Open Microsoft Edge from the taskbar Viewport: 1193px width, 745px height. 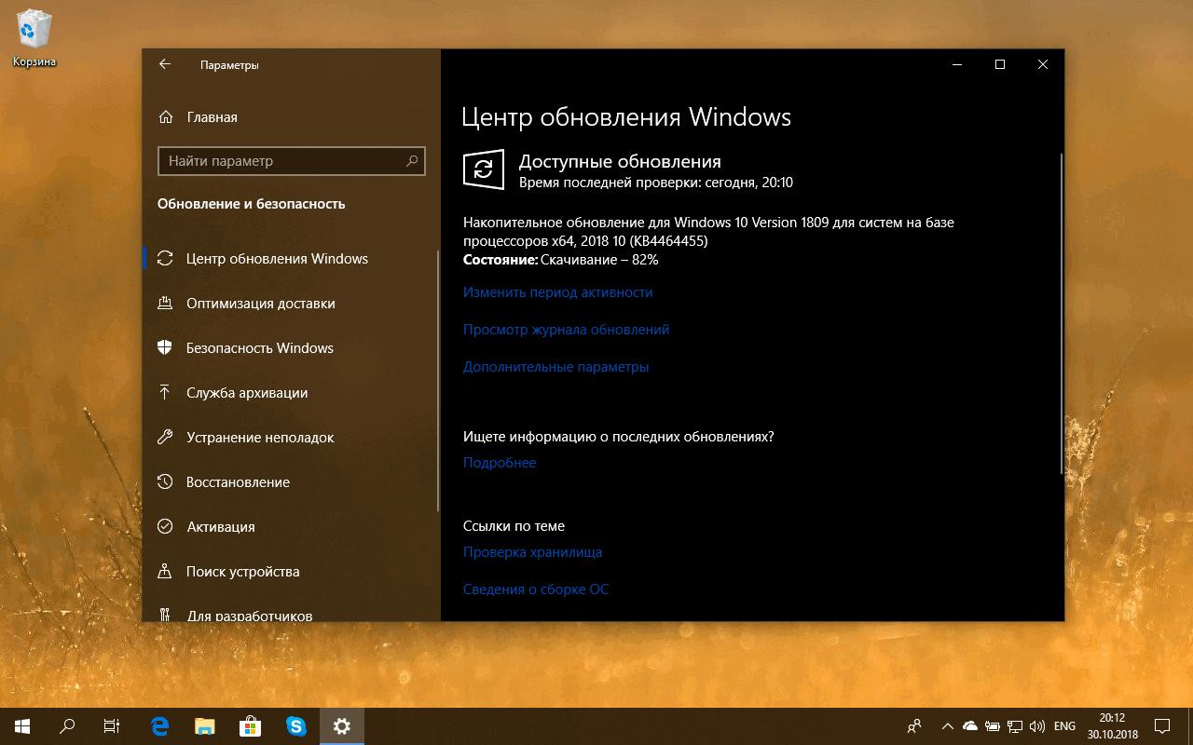coord(158,725)
